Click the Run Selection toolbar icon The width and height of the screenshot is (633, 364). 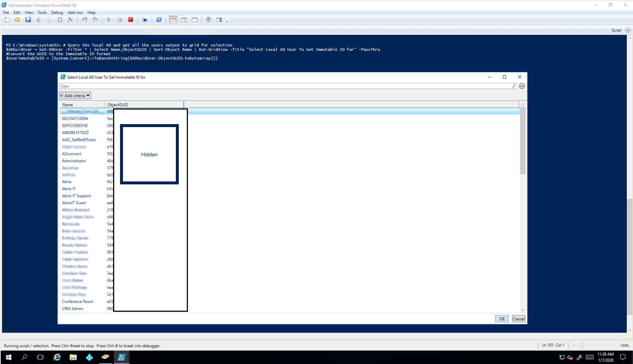click(x=119, y=19)
